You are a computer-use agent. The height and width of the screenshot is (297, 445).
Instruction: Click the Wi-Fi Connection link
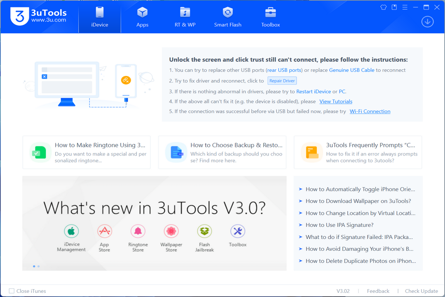click(370, 111)
